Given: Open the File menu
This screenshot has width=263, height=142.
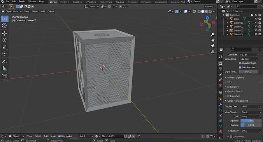Looking at the screenshot, I should (7, 2).
